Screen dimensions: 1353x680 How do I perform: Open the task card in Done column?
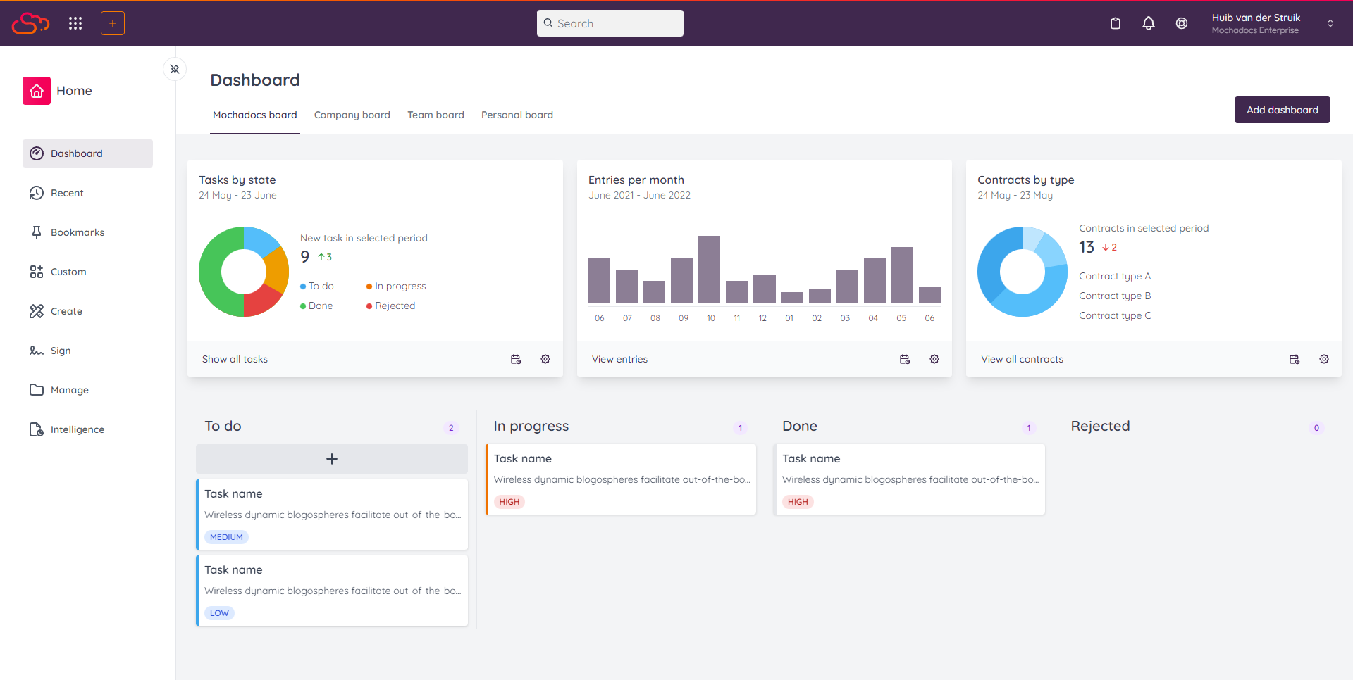910,479
